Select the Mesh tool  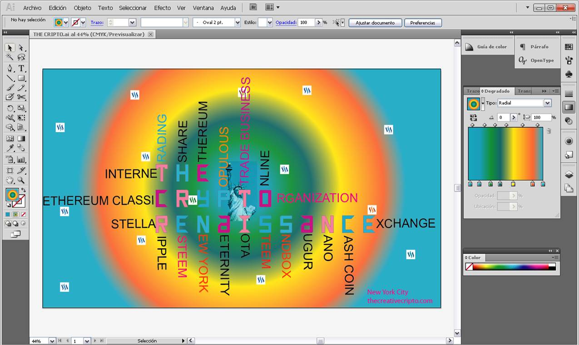tap(10, 138)
